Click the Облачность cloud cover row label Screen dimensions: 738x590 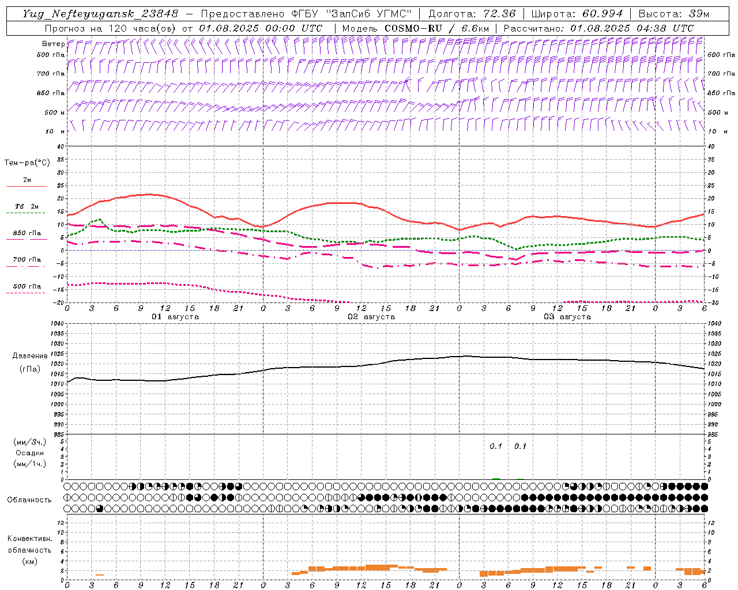(x=29, y=500)
